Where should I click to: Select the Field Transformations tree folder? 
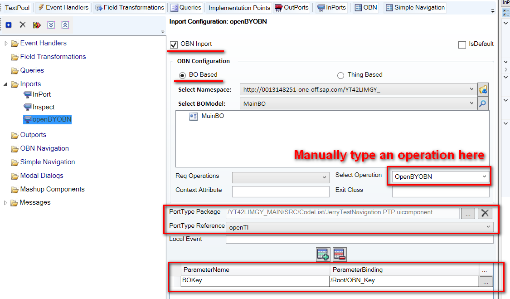point(53,57)
